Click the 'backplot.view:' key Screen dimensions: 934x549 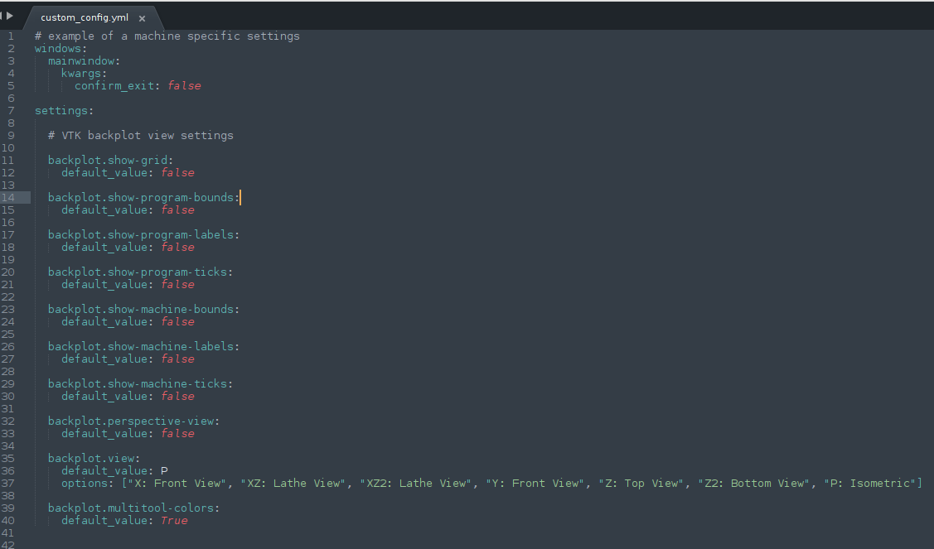(94, 459)
